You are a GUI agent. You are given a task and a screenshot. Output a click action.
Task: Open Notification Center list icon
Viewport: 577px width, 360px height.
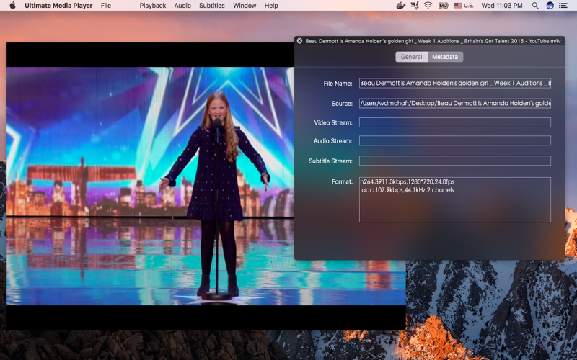click(563, 6)
